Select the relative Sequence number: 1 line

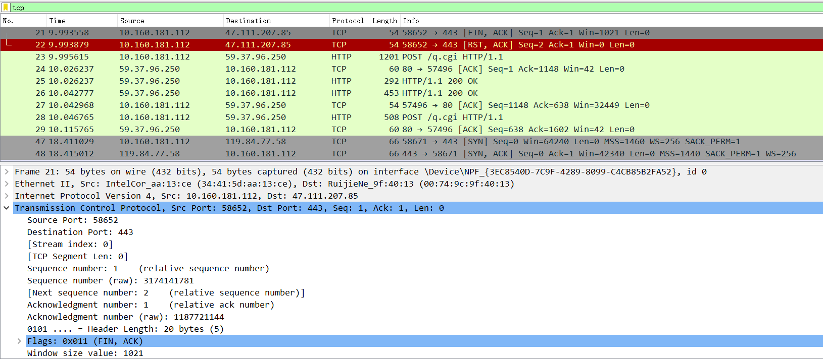coord(149,268)
